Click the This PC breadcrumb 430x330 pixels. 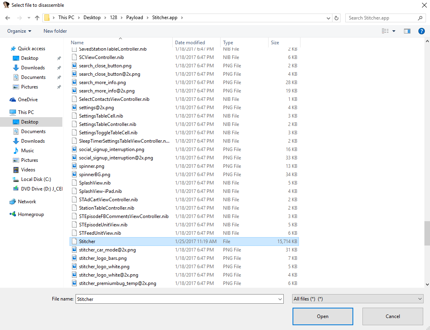[x=66, y=18]
